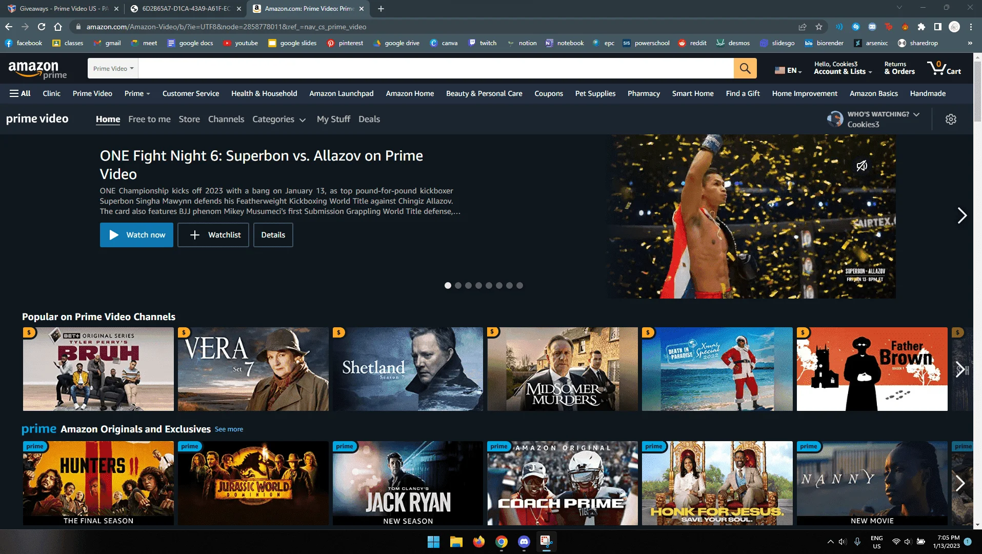The width and height of the screenshot is (982, 554).
Task: Click browser home button
Action: point(58,27)
